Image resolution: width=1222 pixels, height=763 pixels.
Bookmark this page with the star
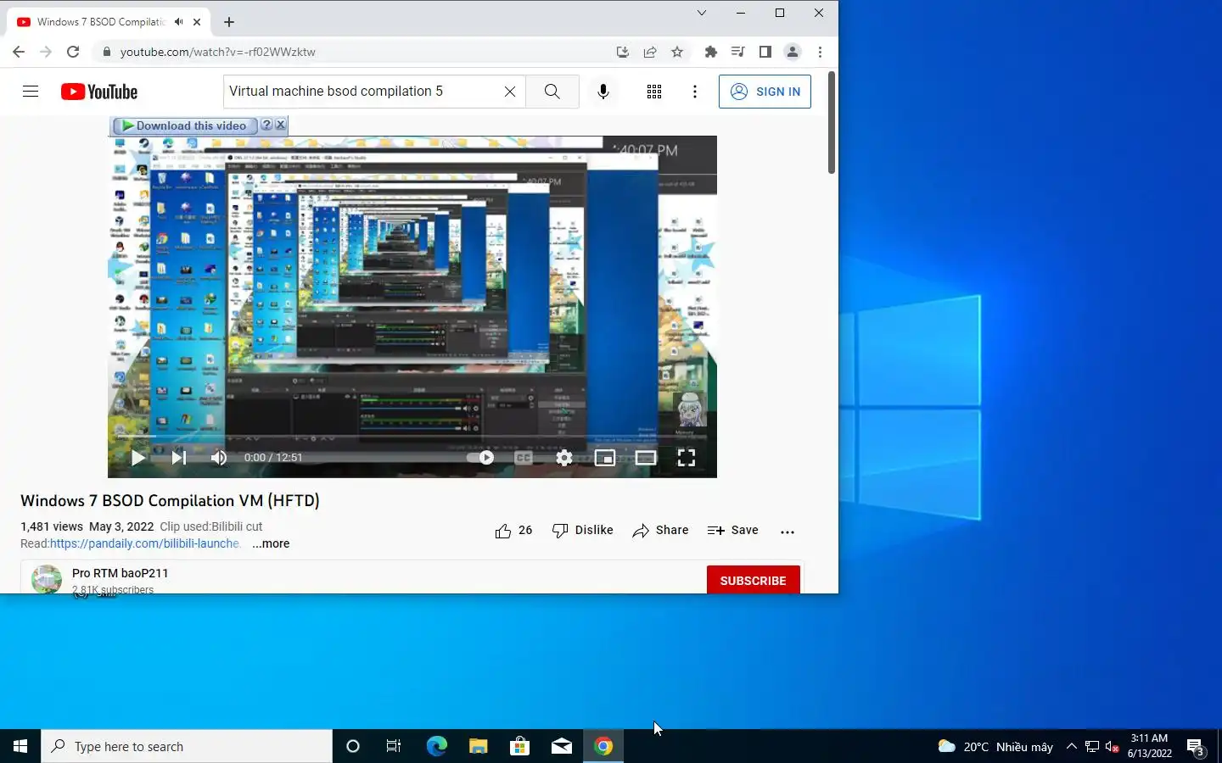677,52
